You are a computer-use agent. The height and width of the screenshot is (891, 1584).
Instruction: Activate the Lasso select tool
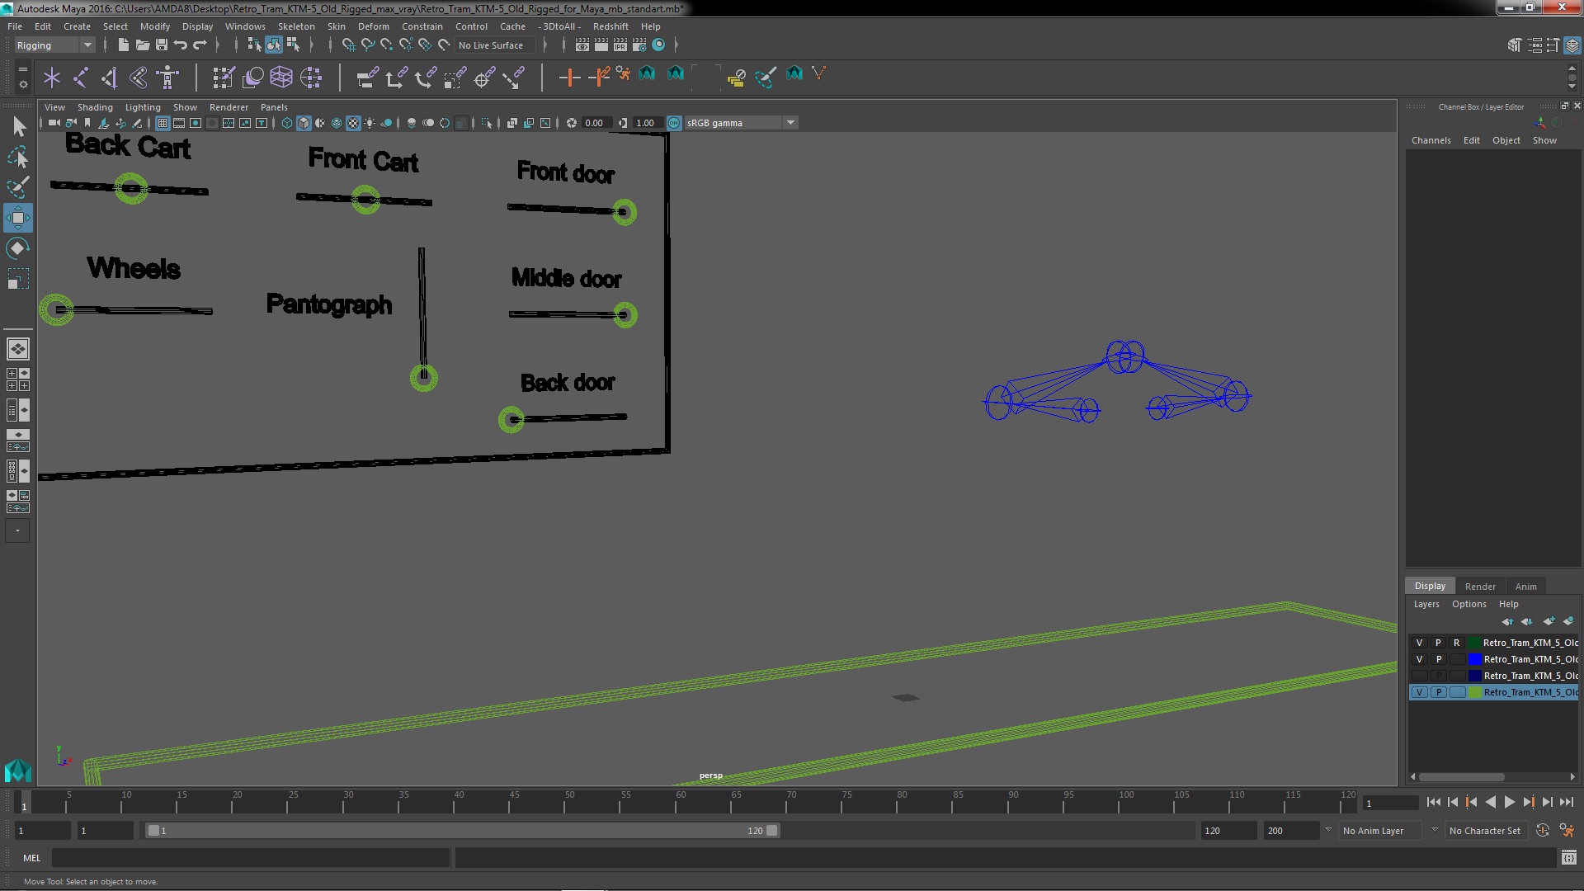pyautogui.click(x=18, y=157)
